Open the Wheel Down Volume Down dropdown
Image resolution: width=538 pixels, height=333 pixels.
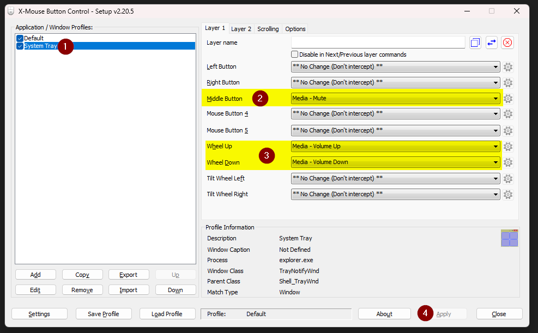(x=395, y=162)
